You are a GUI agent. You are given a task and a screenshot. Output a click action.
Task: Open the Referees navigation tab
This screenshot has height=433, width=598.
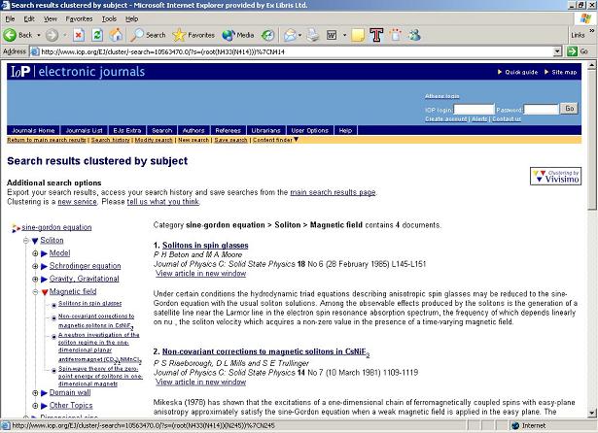228,130
